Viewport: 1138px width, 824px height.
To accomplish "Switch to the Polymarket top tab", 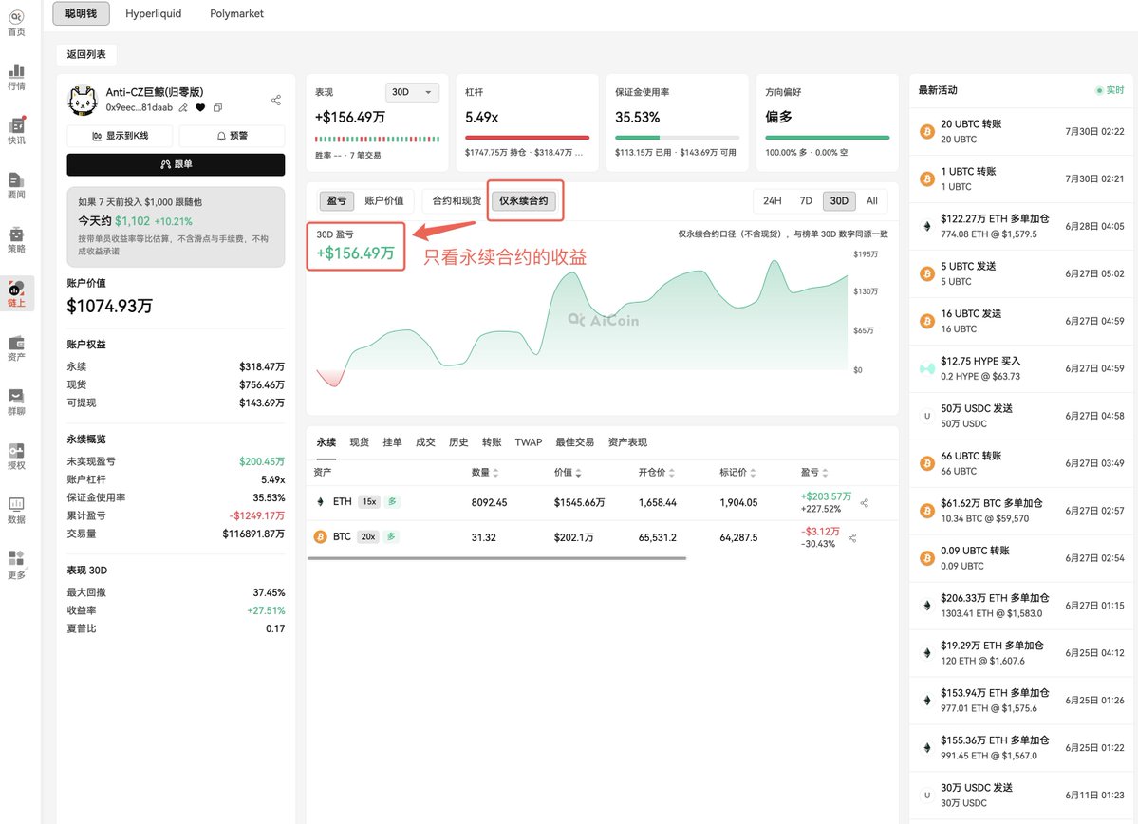I will pos(236,13).
